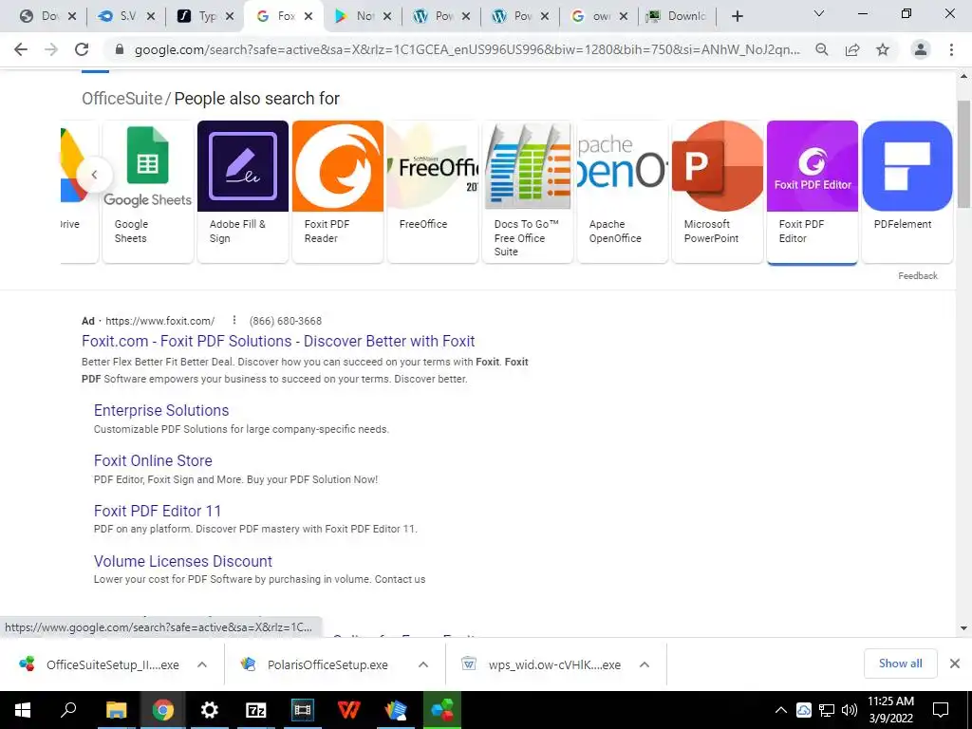Open the Foxit.com PDF Solutions ad link
The width and height of the screenshot is (972, 729).
tap(278, 341)
